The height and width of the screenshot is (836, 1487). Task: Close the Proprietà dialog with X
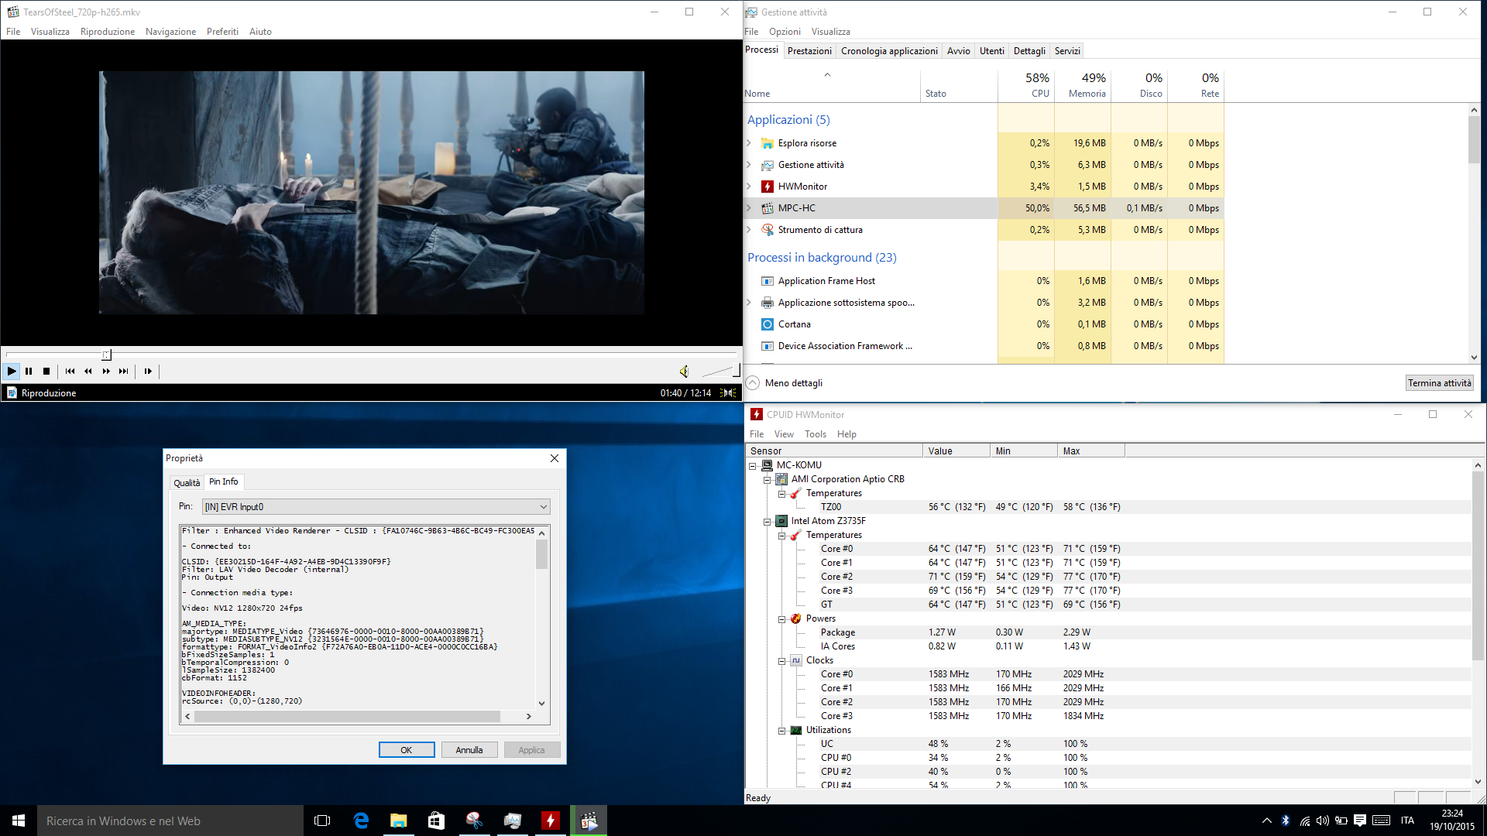click(555, 458)
